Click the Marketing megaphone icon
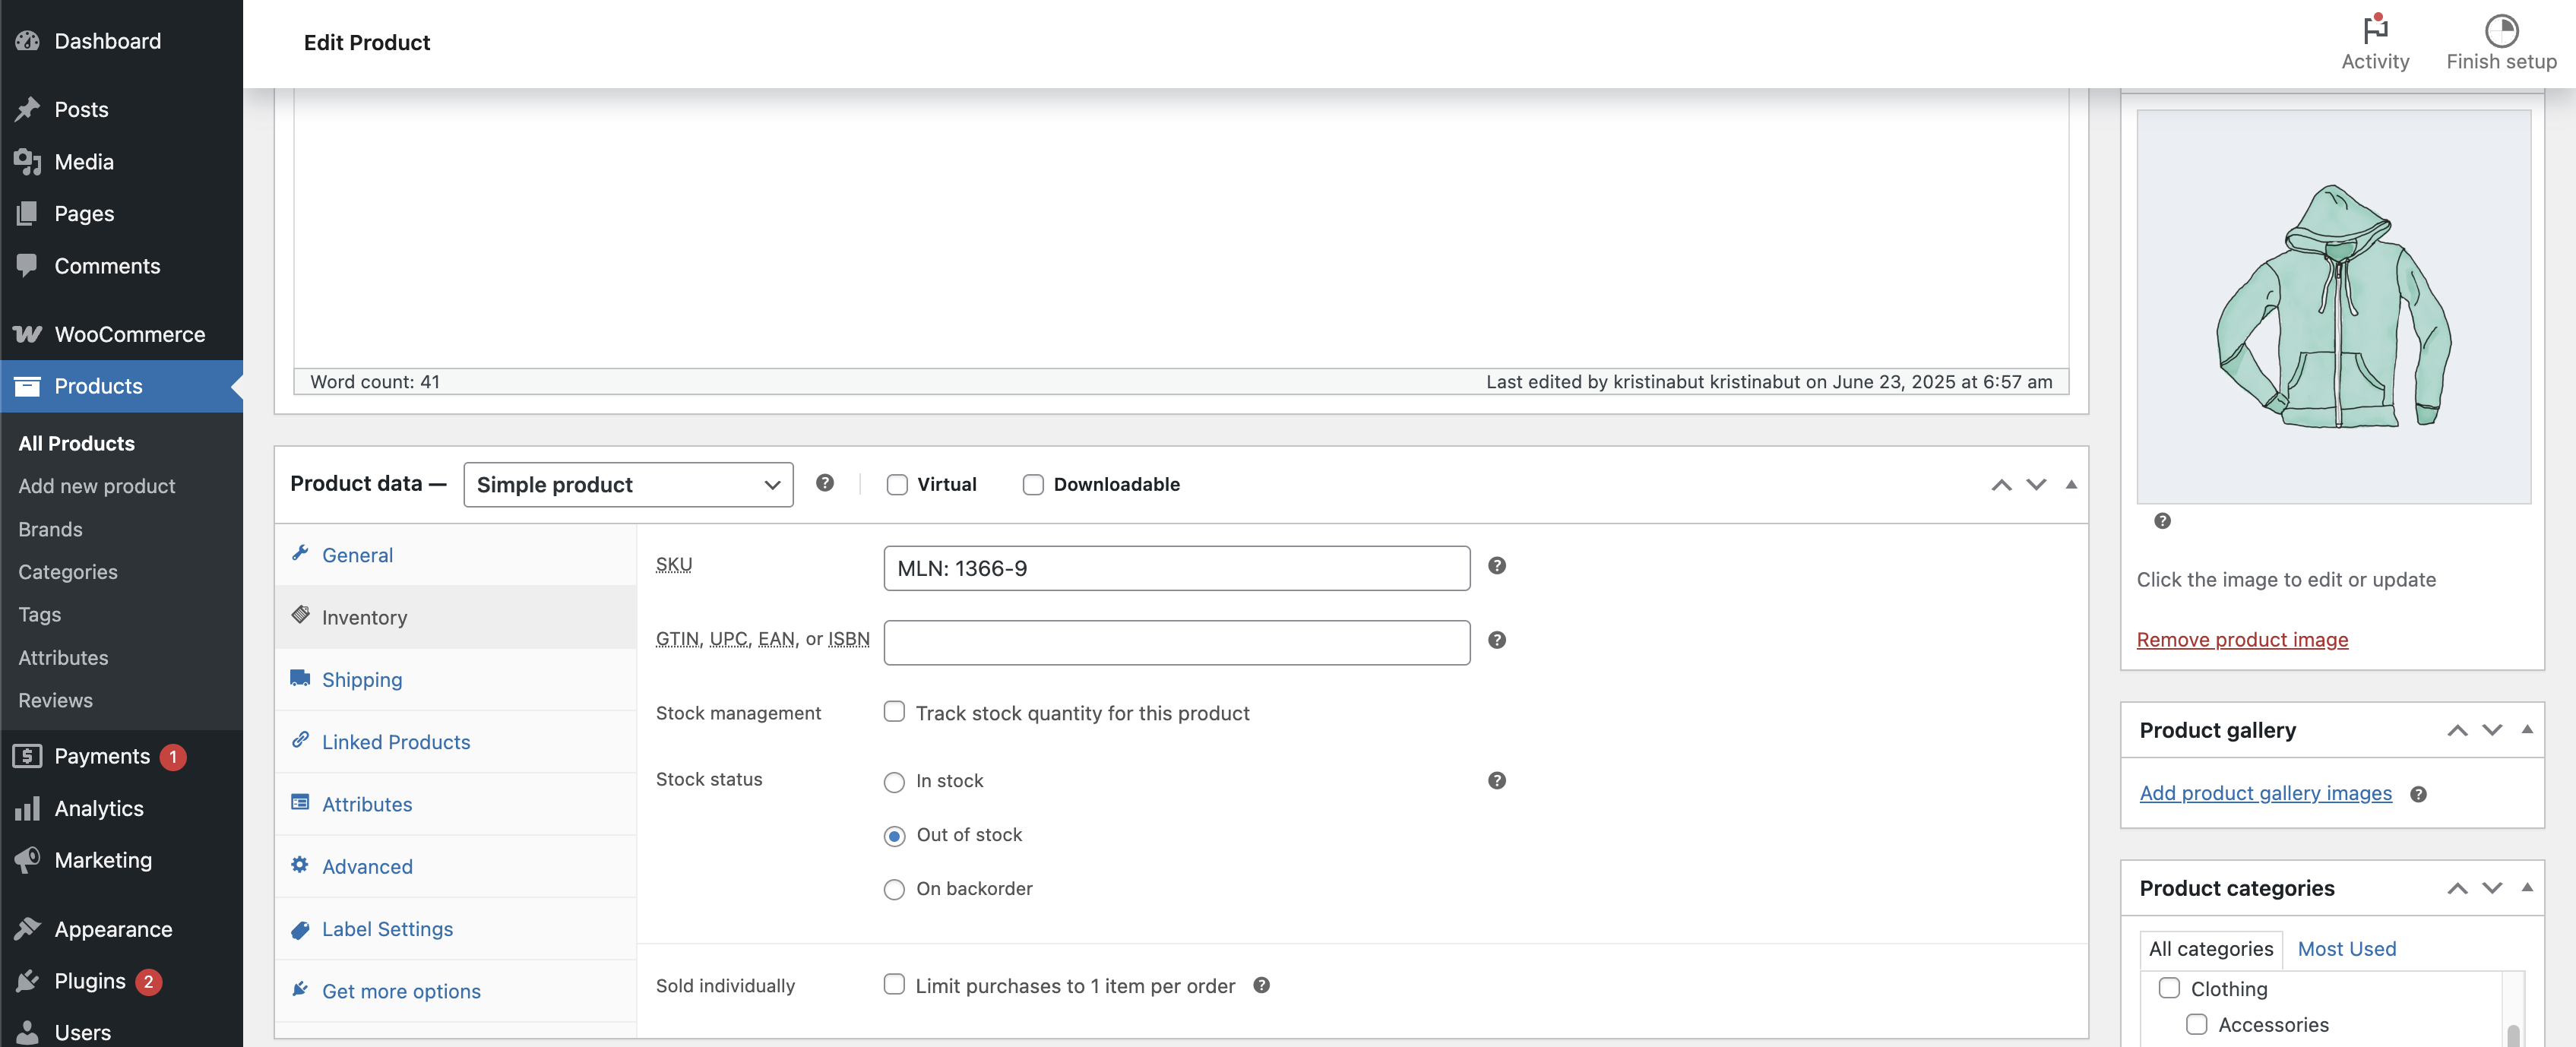Screen dimensions: 2576x1047 tap(28, 860)
